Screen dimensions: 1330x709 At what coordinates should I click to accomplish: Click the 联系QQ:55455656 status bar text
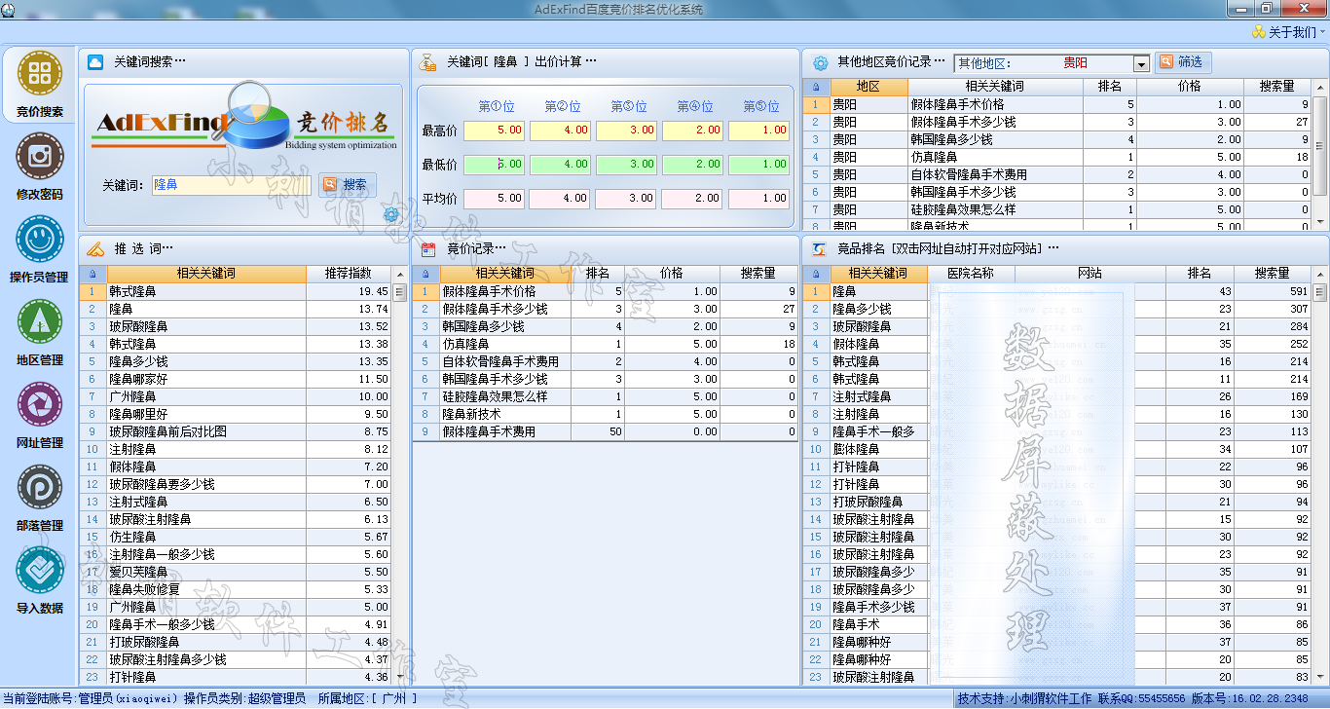pos(1142,698)
